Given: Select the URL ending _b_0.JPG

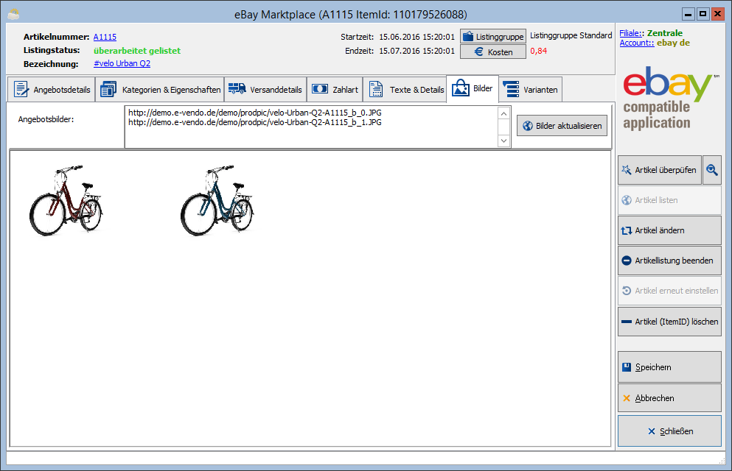Looking at the screenshot, I should coord(255,113).
